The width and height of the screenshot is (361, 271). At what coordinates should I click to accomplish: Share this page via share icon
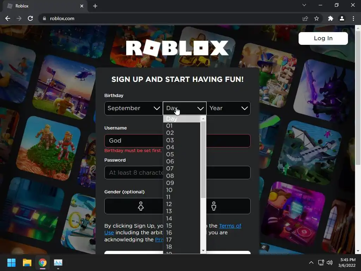pyautogui.click(x=305, y=18)
